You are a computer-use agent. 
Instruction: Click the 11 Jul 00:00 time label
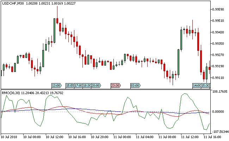pyautogui.click(x=123, y=136)
